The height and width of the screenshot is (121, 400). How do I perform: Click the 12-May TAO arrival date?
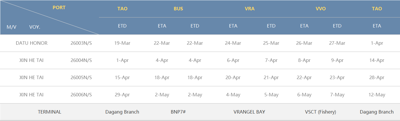(377, 95)
